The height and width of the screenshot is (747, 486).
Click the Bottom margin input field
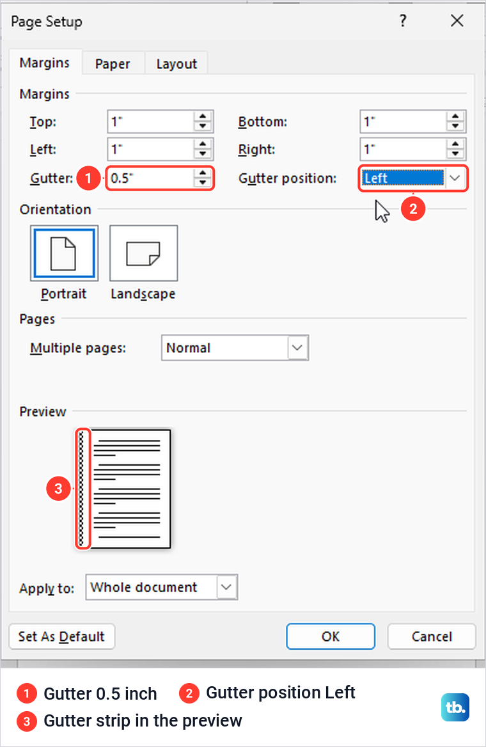click(x=403, y=122)
